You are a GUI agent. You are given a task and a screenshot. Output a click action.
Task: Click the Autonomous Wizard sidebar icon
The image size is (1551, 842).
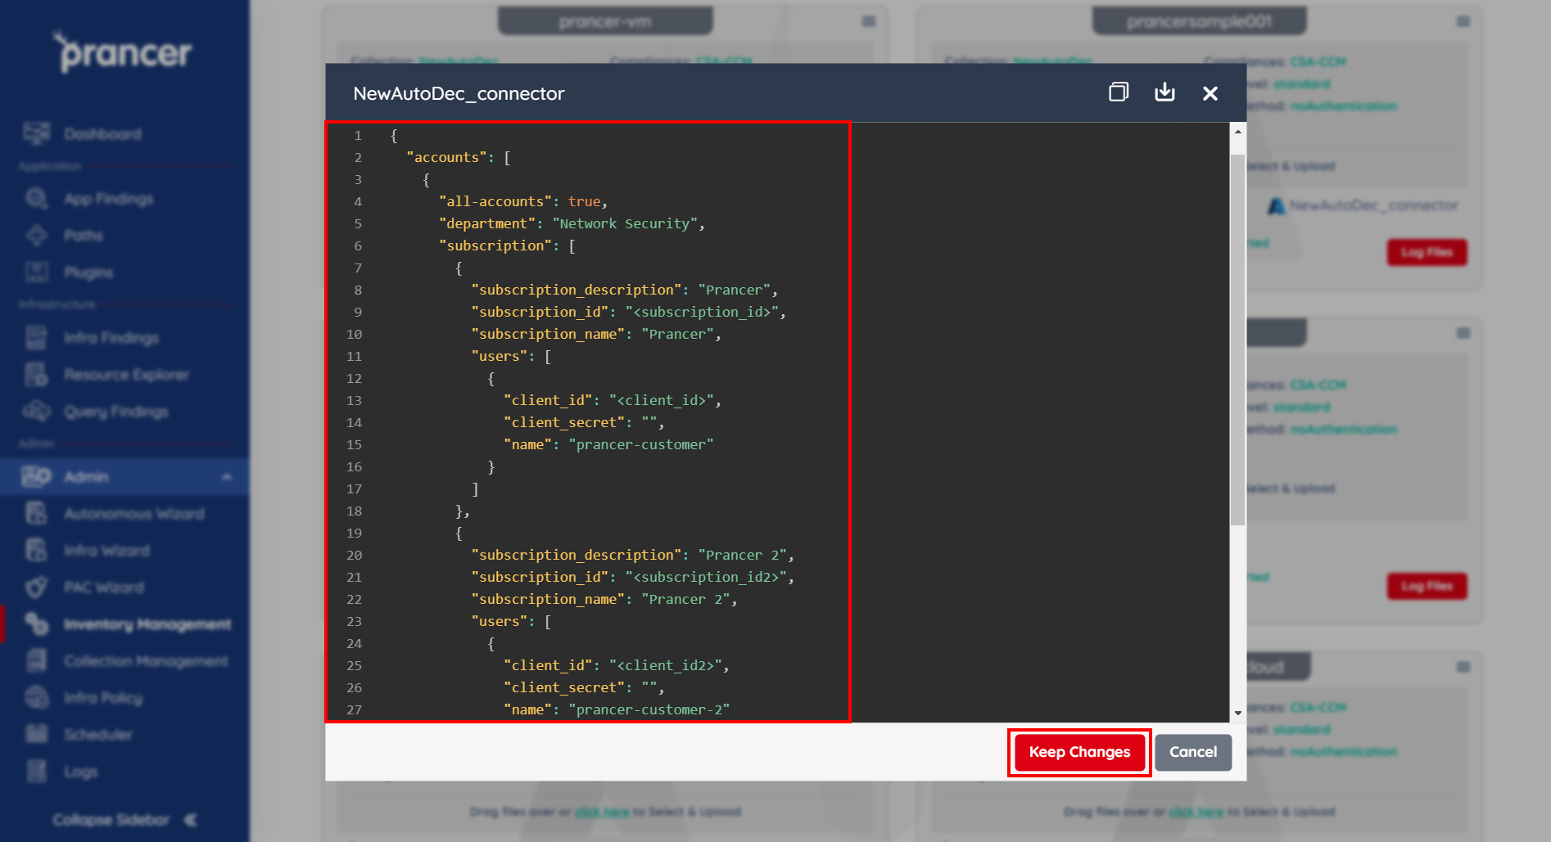click(36, 513)
